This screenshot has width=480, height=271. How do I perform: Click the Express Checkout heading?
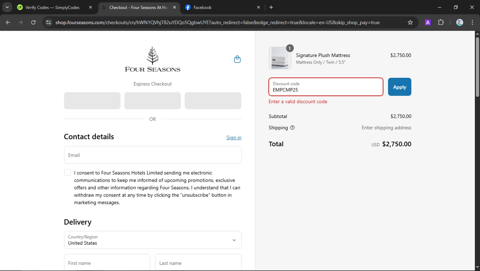click(x=153, y=84)
